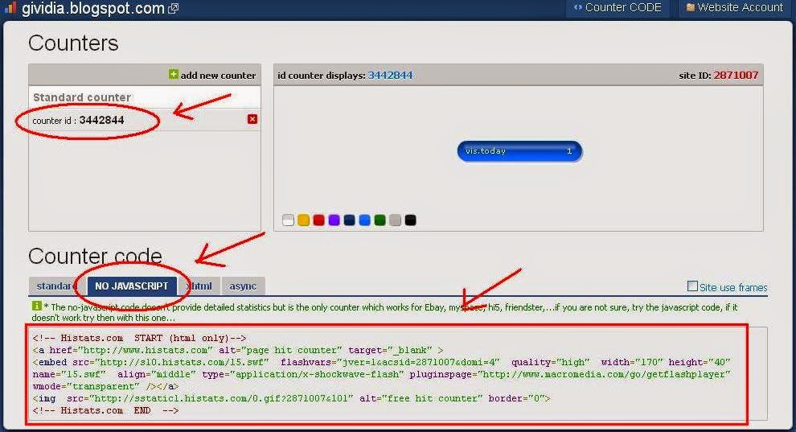Click the Histats.com END comment line
The image size is (796, 432).
pyautogui.click(x=105, y=410)
